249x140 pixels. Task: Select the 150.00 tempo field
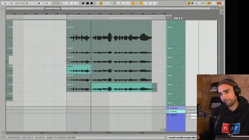tap(18, 3)
